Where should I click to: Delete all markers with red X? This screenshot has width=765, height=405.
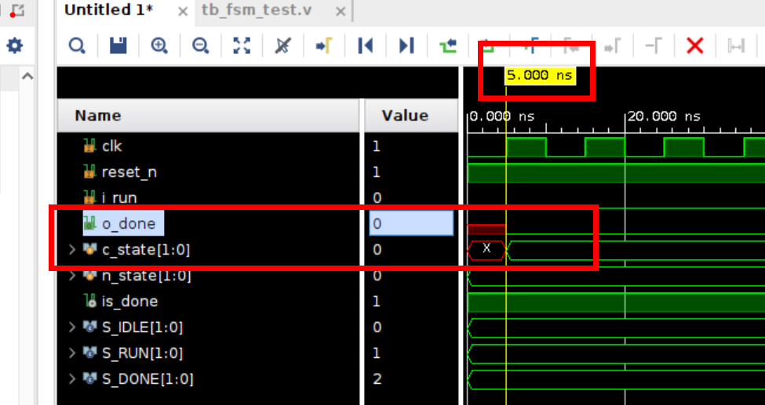(x=694, y=46)
